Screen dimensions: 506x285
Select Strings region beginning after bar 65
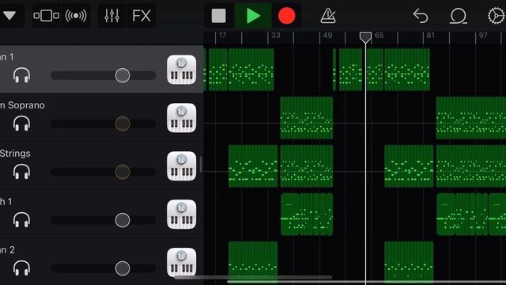click(409, 166)
